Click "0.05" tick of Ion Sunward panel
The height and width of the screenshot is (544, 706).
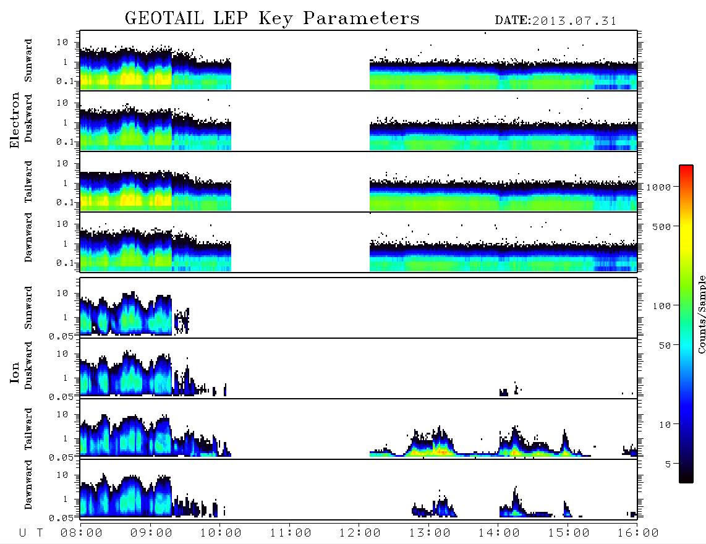tap(61, 336)
